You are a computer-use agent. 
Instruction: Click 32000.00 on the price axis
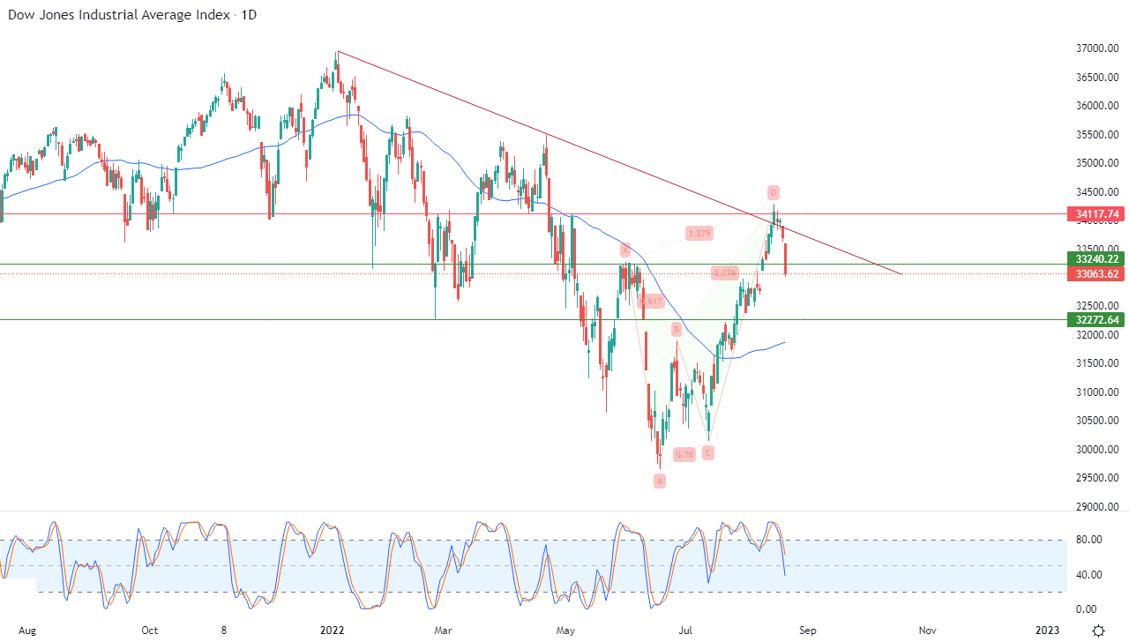1096,335
